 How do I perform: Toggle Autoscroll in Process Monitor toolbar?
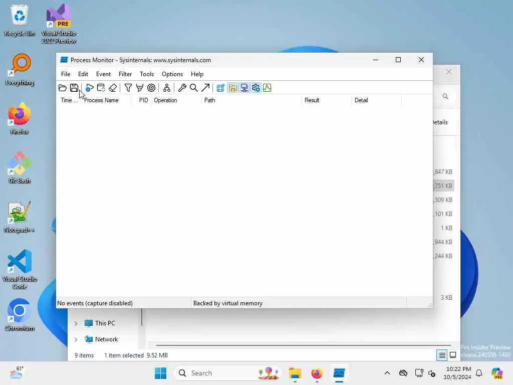pyautogui.click(x=101, y=88)
